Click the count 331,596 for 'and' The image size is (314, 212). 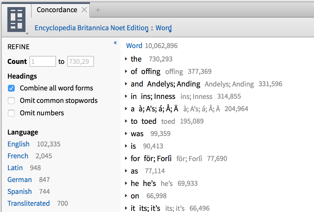(270, 84)
